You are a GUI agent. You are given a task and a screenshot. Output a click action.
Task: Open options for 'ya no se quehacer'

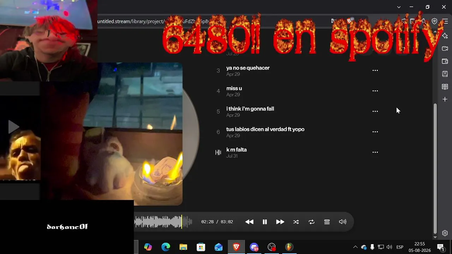coord(375,71)
